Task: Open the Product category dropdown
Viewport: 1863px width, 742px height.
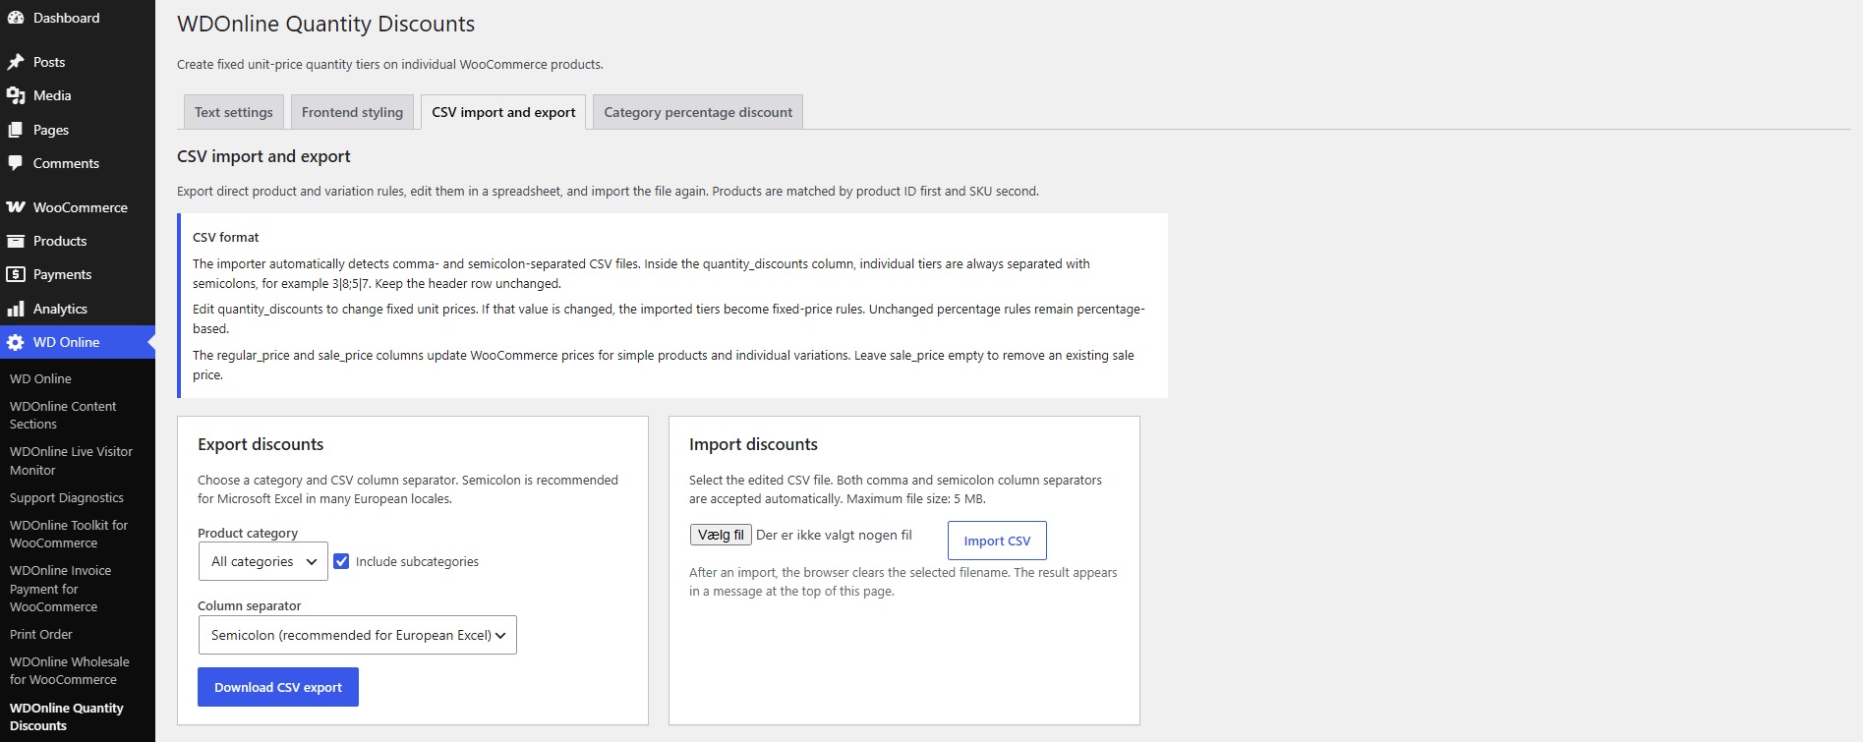Action: click(x=262, y=561)
